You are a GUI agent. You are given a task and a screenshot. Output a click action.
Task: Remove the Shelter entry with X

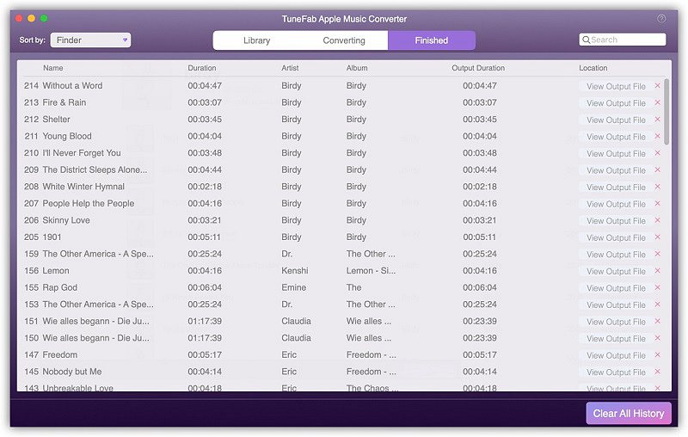tap(657, 120)
